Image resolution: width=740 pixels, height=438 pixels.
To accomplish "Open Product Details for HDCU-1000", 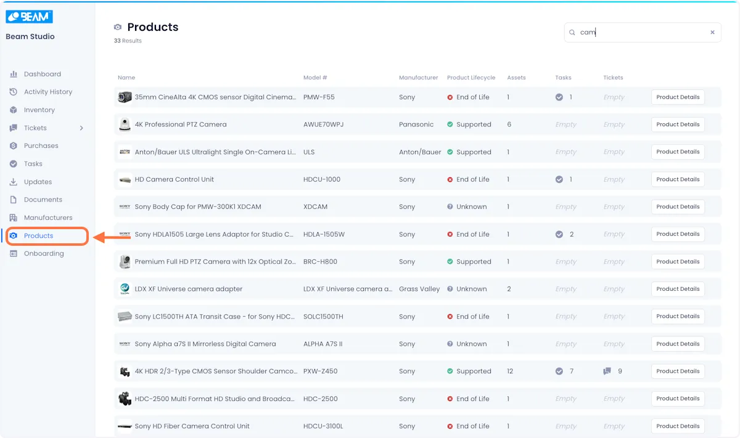I will pos(678,179).
